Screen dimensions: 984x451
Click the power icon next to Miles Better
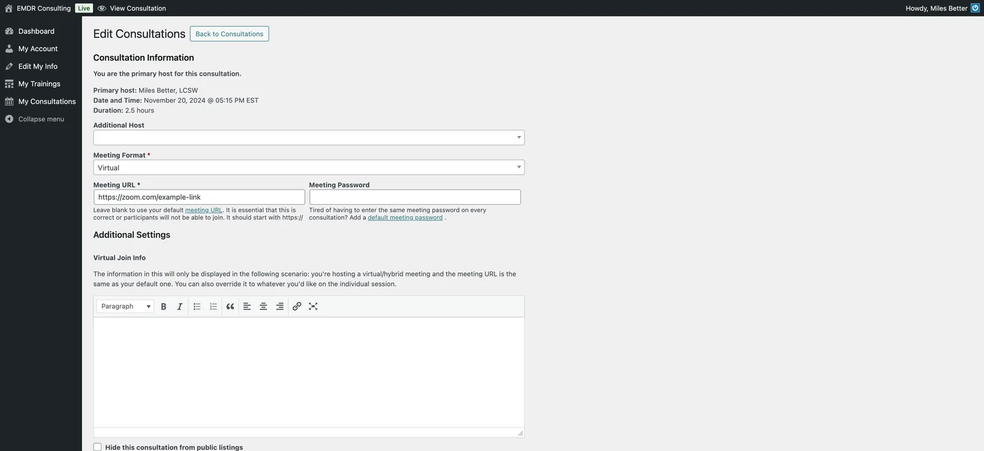(975, 8)
